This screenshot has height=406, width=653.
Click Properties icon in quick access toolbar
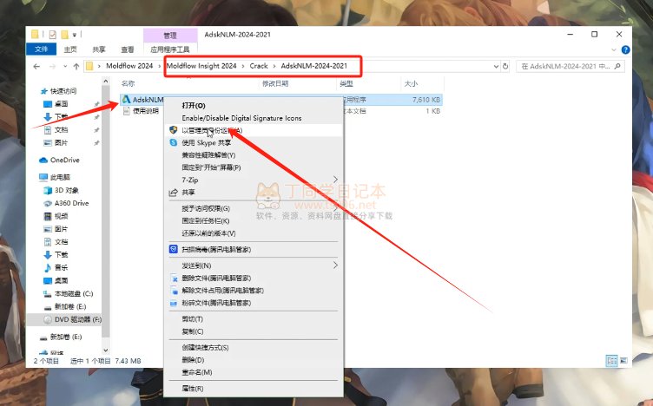(x=52, y=35)
